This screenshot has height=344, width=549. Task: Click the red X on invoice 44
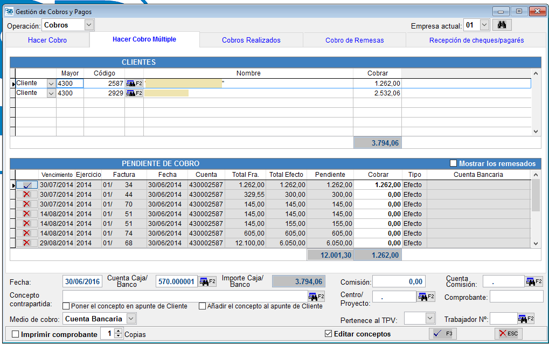[x=27, y=195]
